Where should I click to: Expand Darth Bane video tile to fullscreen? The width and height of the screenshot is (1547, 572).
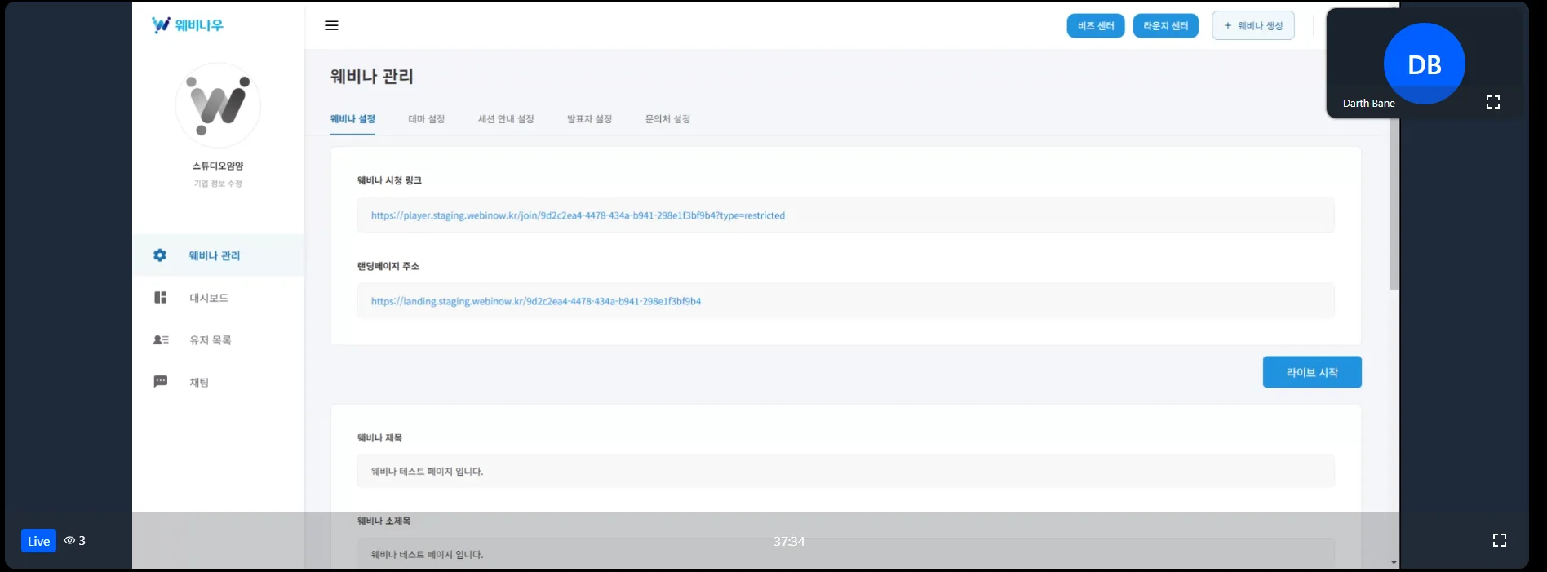(x=1492, y=102)
